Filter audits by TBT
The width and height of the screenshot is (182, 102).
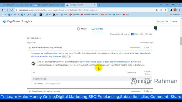146,34
